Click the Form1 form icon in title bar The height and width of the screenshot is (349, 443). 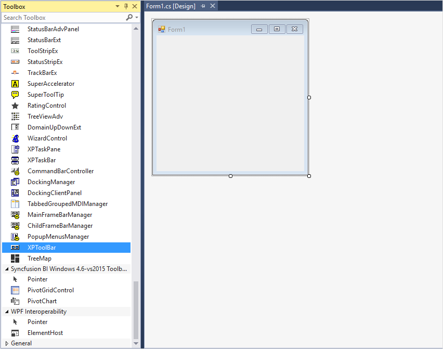(x=162, y=30)
